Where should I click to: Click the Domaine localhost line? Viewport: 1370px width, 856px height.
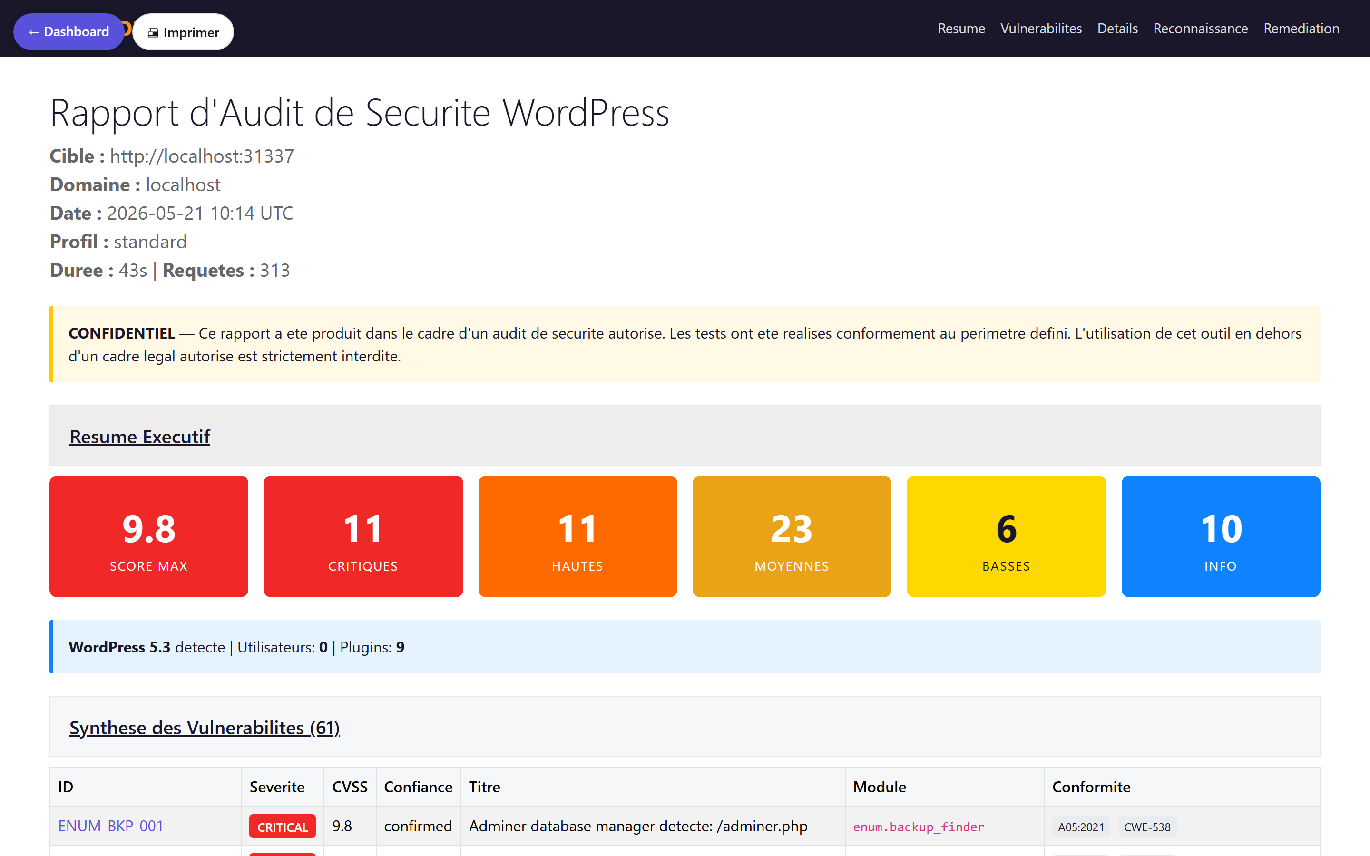(x=135, y=185)
